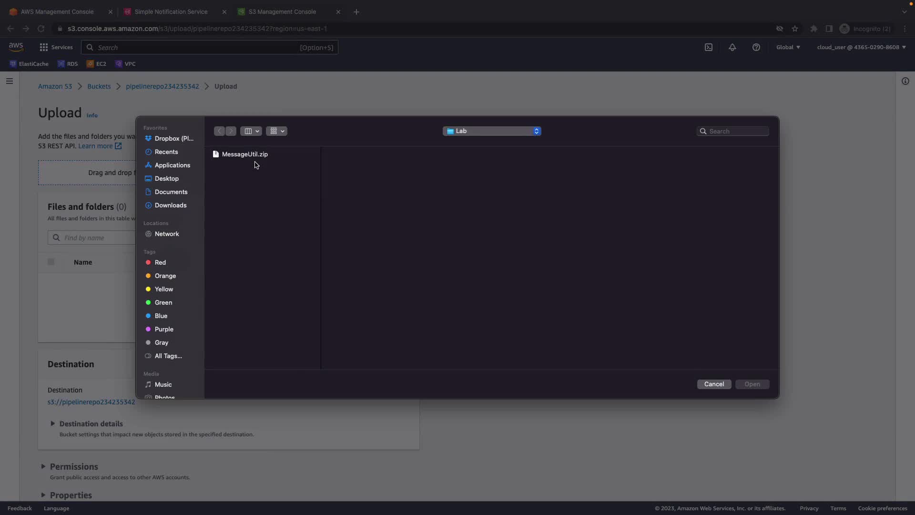This screenshot has height=515, width=915.
Task: Select the MessageUtil.zip file
Action: coord(244,154)
